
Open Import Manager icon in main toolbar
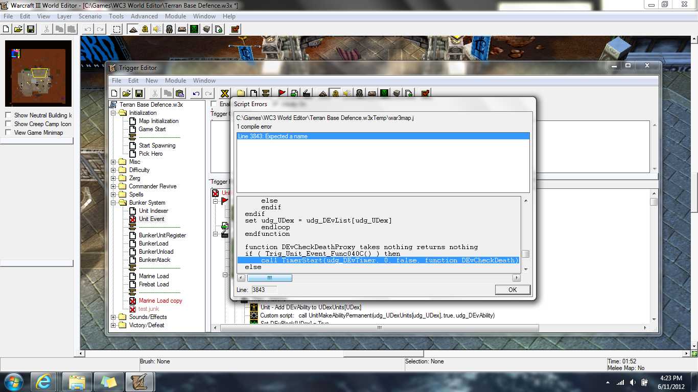219,30
